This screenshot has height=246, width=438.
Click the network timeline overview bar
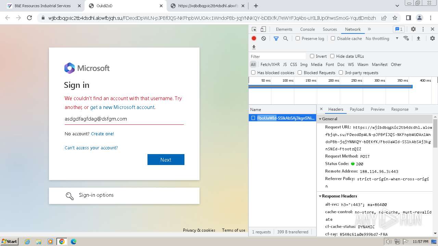click(331, 87)
